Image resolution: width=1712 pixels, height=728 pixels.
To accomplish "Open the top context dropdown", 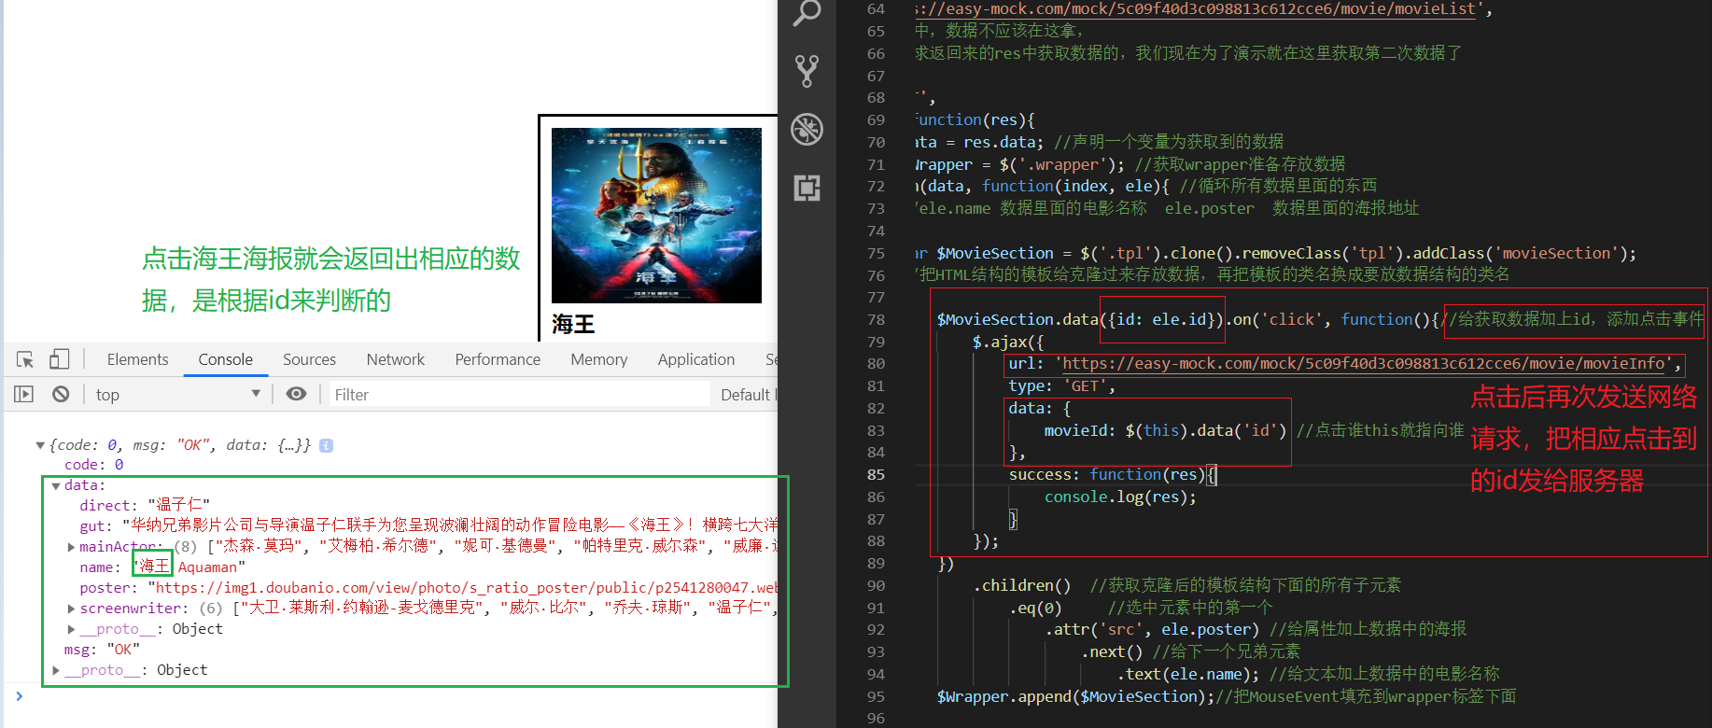I will tap(177, 395).
